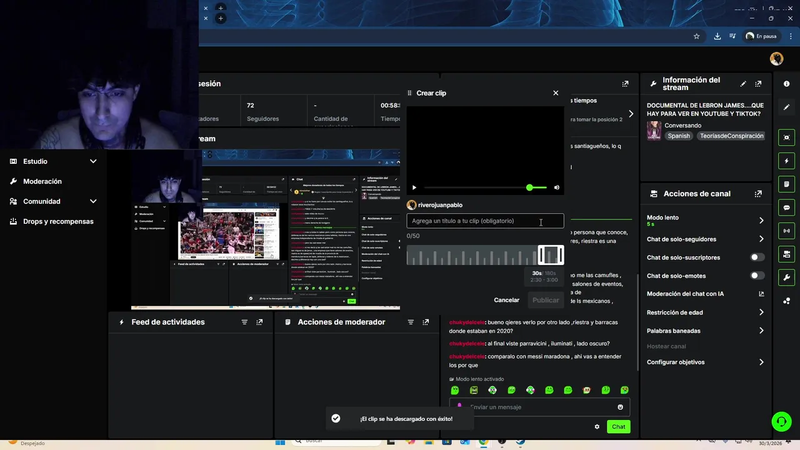Open Configurar objetivos settings
The height and width of the screenshot is (450, 800).
(706, 362)
